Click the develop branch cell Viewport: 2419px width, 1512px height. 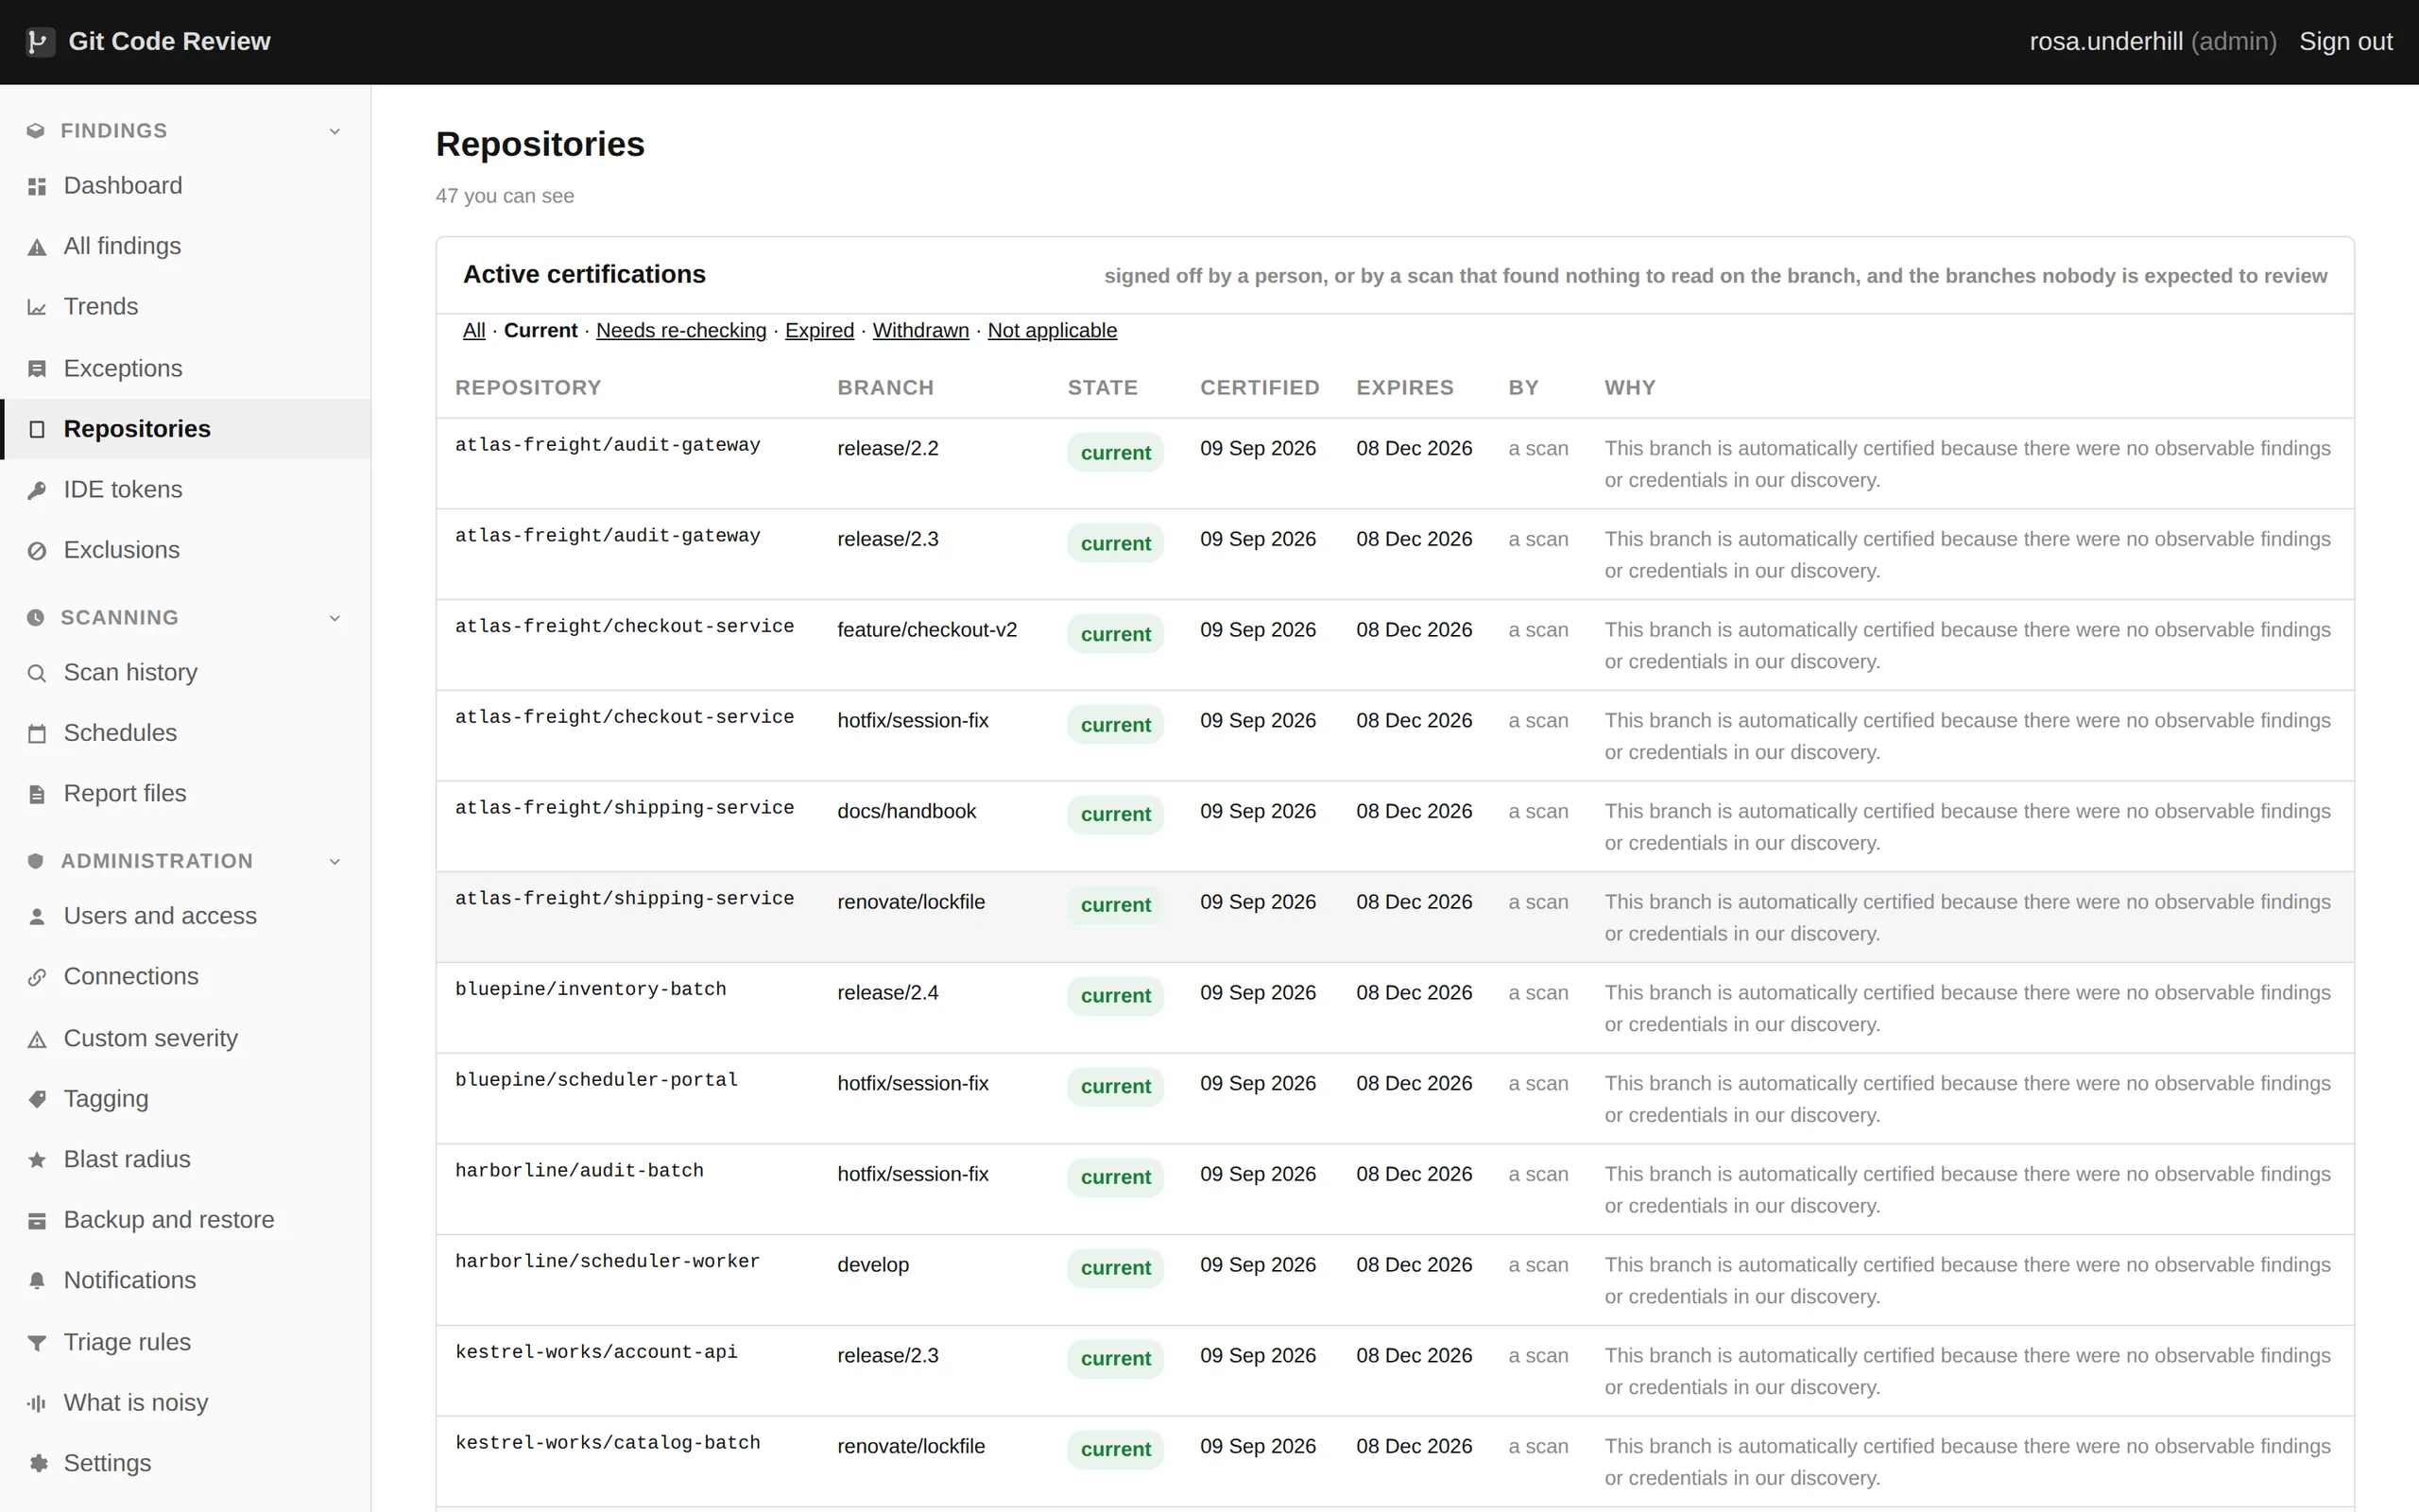873,1265
